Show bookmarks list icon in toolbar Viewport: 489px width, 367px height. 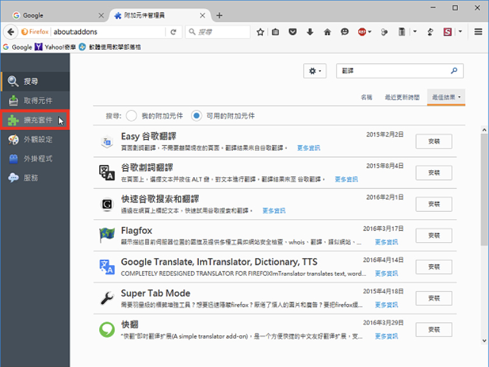pos(275,32)
